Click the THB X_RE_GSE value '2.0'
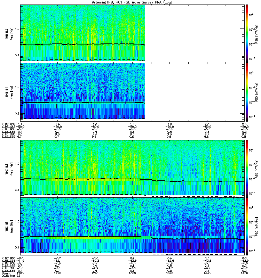This screenshot has height=278, width=261. 169,124
